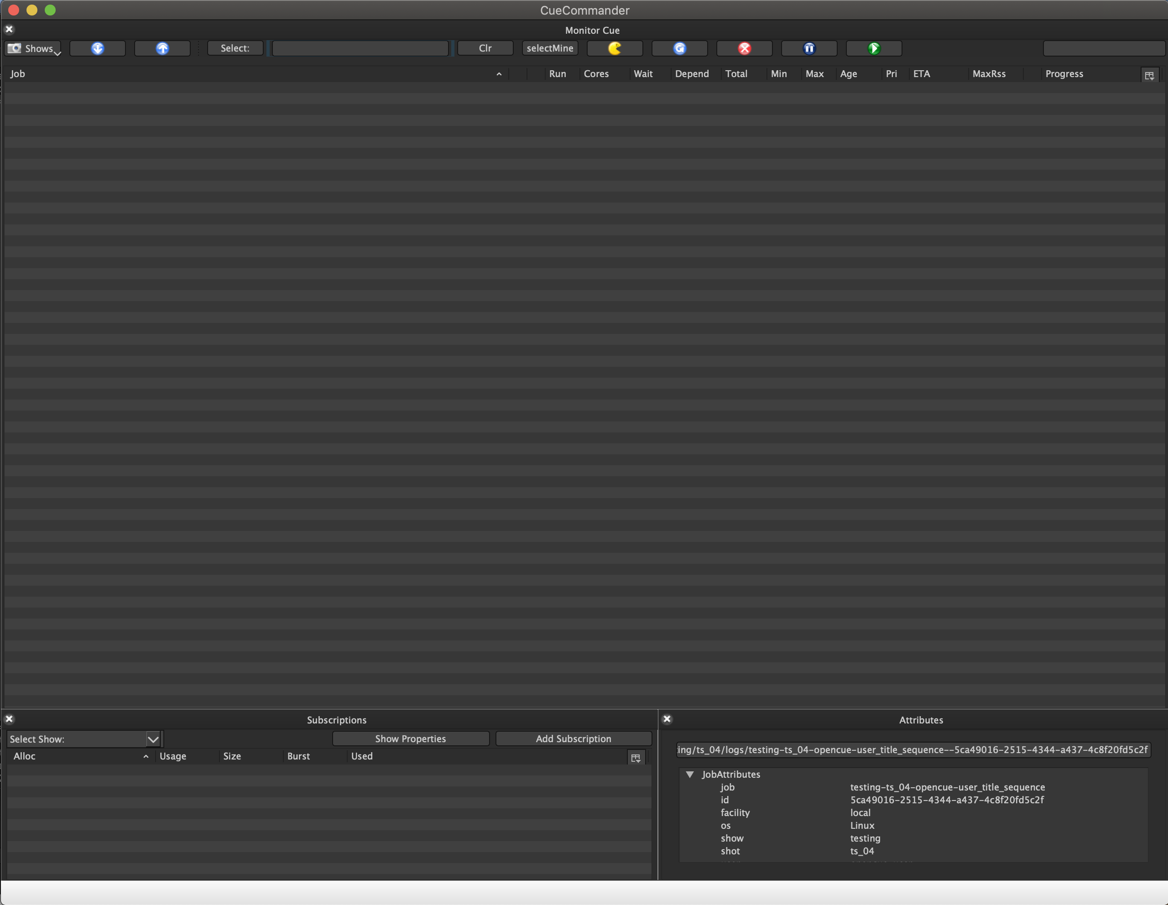
Task: Click the Select label menu item
Action: coord(234,47)
